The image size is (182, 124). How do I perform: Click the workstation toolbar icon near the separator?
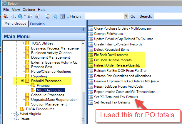(38, 16)
